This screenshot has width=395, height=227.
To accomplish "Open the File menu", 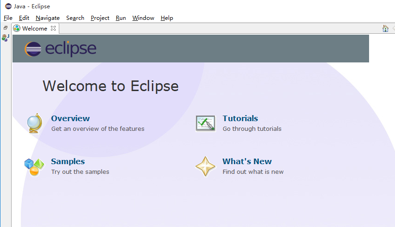I will [8, 18].
